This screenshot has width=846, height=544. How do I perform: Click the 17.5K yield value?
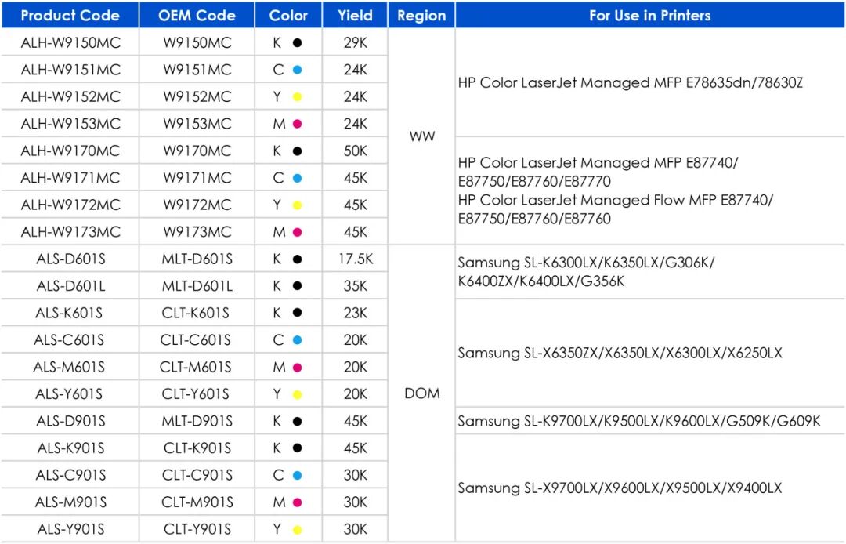coord(355,259)
